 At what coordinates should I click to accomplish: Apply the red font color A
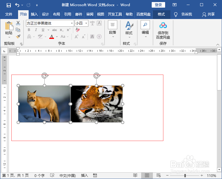pos(52,37)
